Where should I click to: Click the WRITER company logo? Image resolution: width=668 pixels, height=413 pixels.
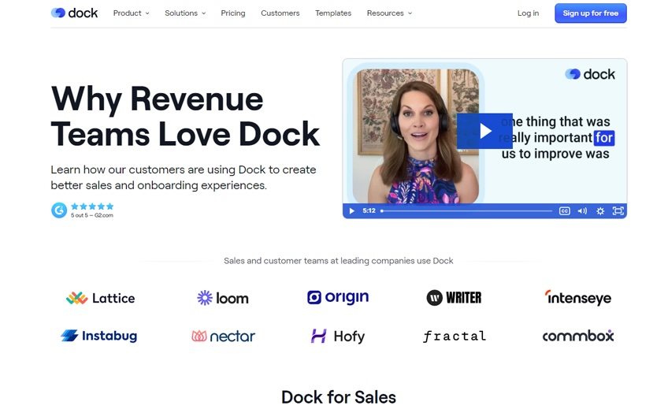coord(455,297)
